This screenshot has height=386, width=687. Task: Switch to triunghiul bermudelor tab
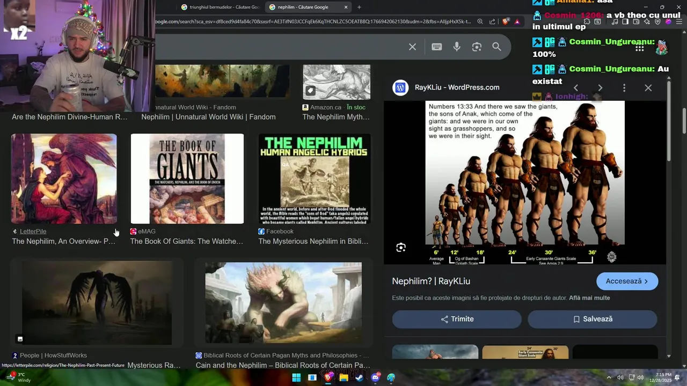(220, 8)
